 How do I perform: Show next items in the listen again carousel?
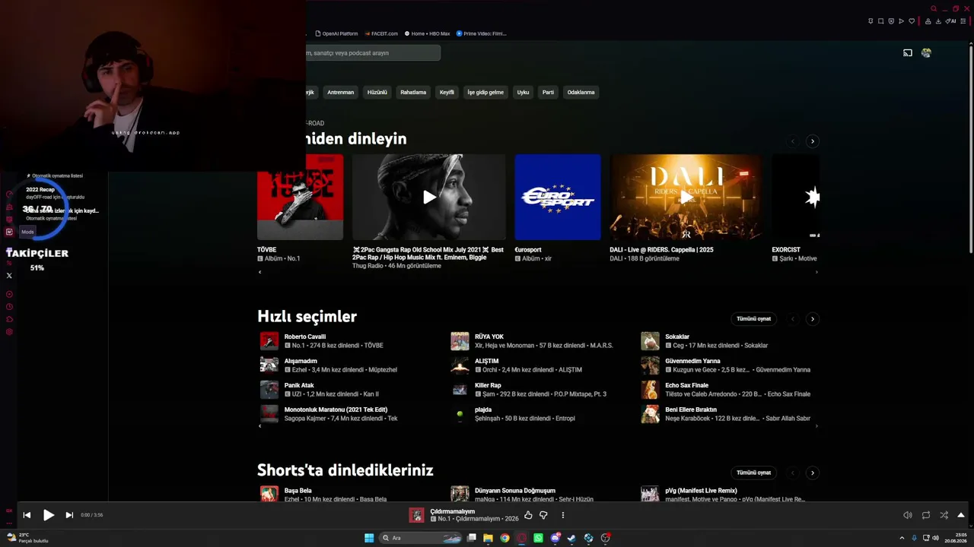(x=812, y=141)
